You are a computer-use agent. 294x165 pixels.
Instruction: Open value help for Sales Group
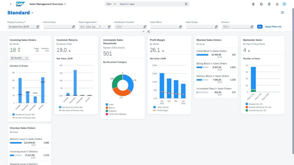click(x=216, y=27)
